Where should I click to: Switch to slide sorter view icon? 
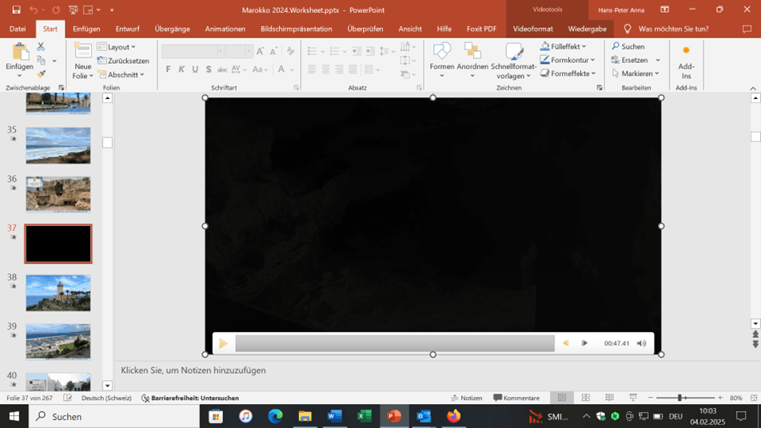pos(586,398)
